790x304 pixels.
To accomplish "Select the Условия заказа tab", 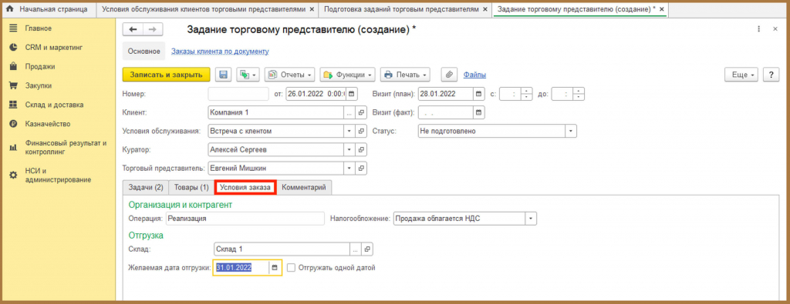I will point(245,188).
